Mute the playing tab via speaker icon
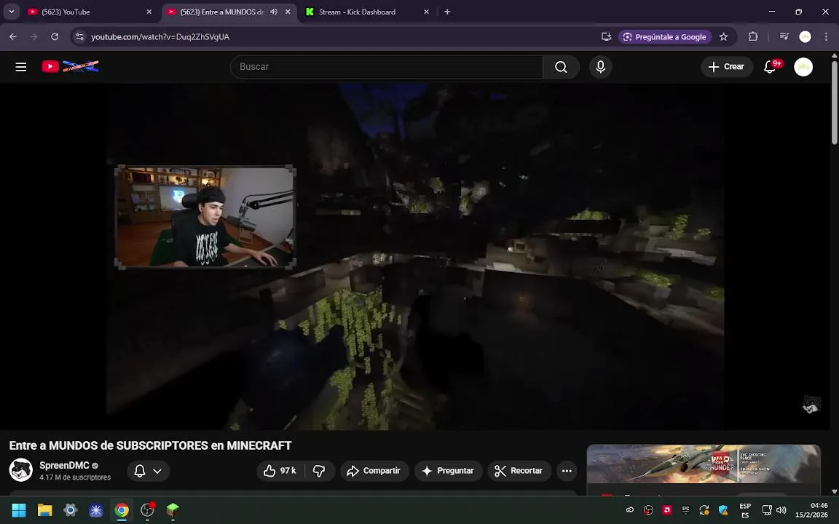839x524 pixels. click(274, 12)
